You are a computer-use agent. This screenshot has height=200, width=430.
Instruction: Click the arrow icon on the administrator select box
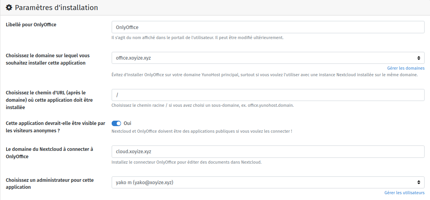(x=418, y=182)
